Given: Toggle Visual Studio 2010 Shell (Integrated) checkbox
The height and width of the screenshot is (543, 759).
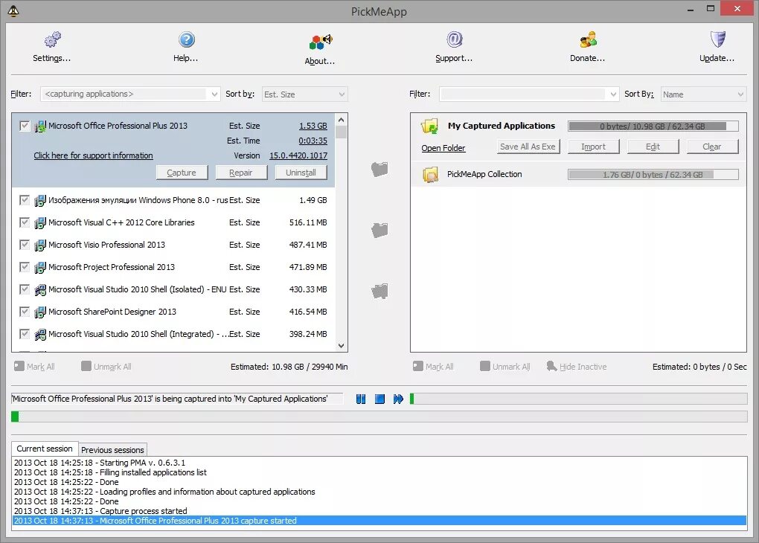Looking at the screenshot, I should pos(25,333).
